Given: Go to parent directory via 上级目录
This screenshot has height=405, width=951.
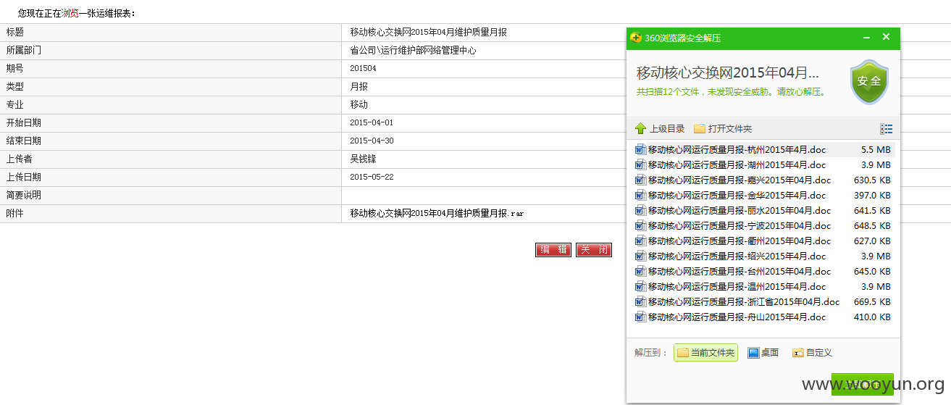Looking at the screenshot, I should pyautogui.click(x=660, y=129).
